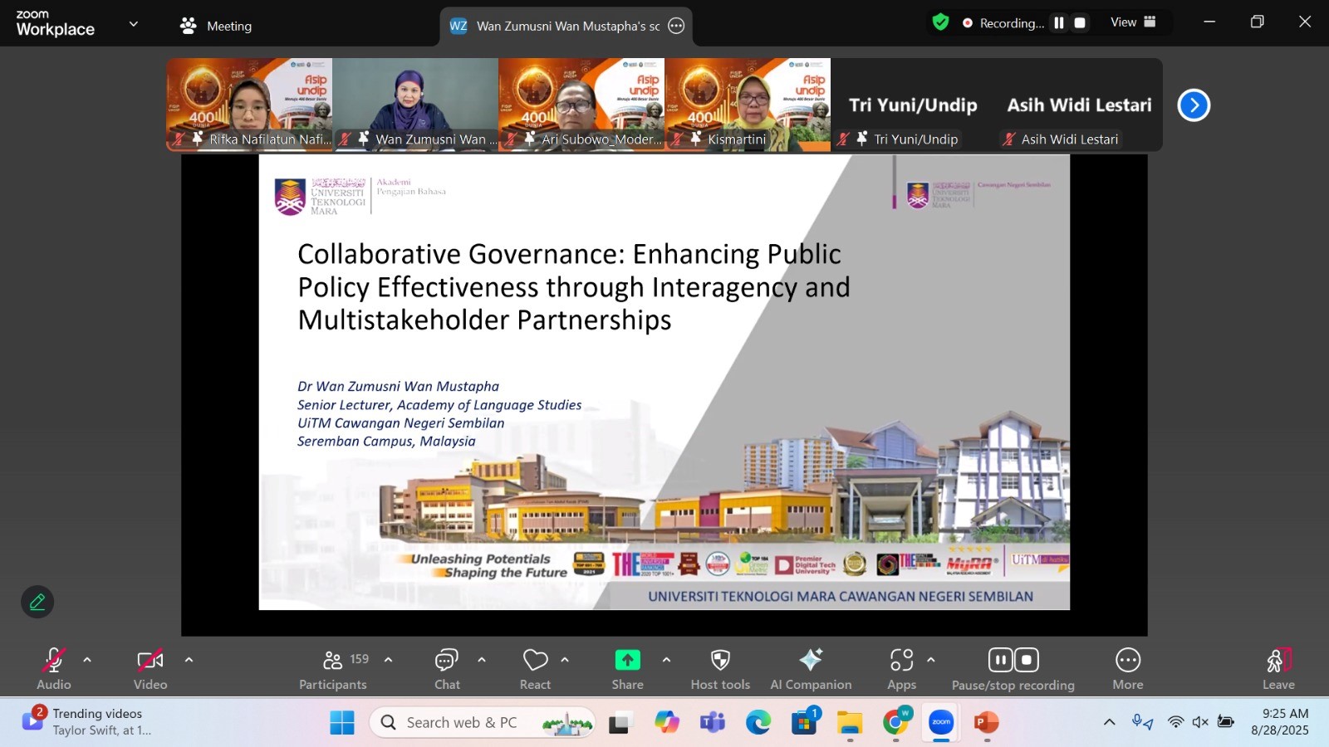
Task: Launch AI Companion
Action: coord(810,662)
